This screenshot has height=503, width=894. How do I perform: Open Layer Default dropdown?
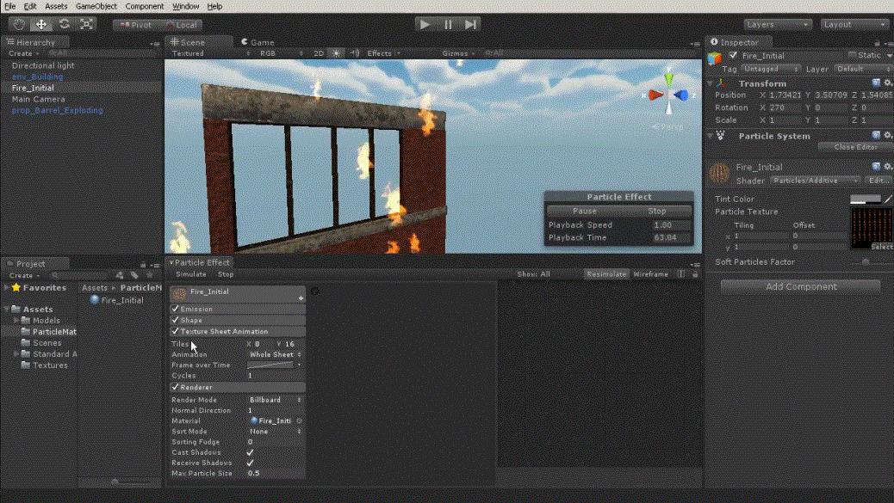[864, 69]
